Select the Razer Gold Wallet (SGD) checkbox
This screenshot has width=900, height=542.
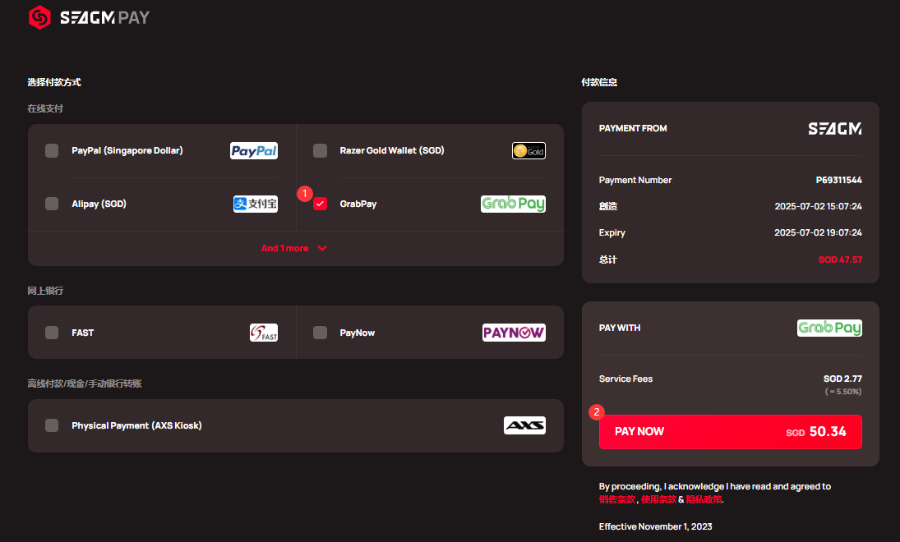[321, 151]
